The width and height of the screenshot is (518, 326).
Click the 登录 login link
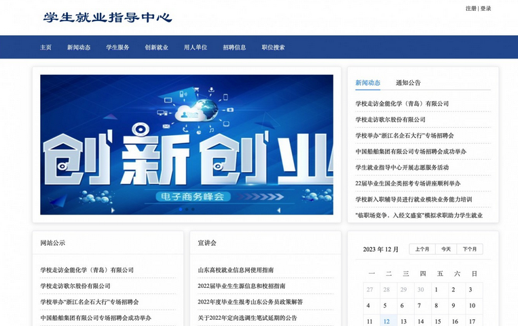(485, 9)
